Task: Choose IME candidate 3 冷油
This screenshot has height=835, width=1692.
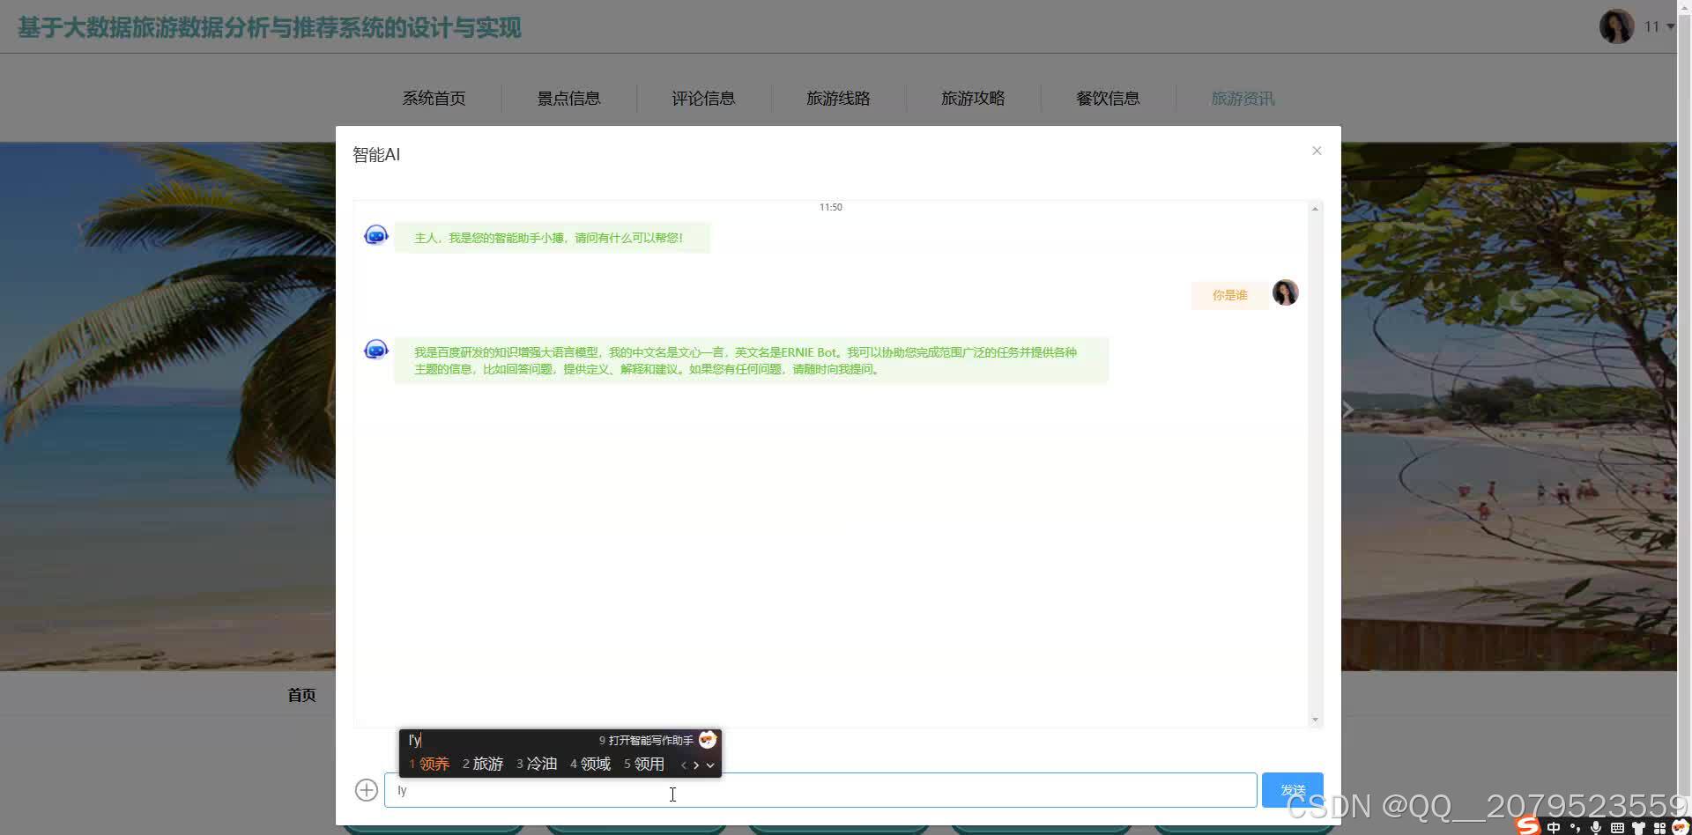Action: pos(537,764)
